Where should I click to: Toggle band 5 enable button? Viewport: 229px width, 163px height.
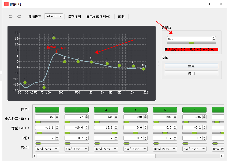pos(165,110)
